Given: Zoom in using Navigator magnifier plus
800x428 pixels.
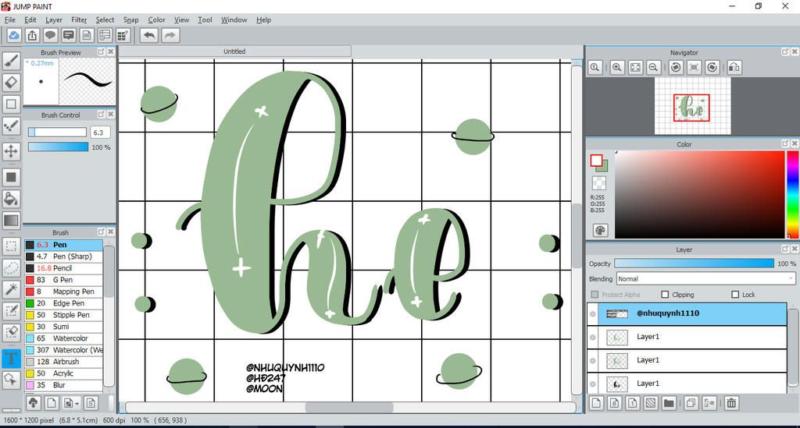Looking at the screenshot, I should (x=617, y=67).
